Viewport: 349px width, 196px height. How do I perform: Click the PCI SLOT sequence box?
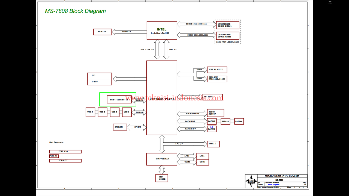coord(65,161)
